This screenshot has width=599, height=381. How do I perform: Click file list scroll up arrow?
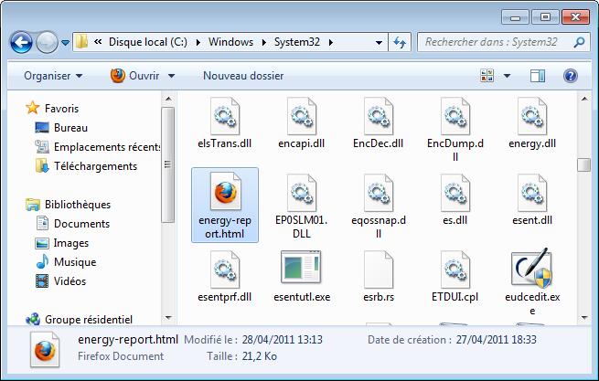pos(584,99)
